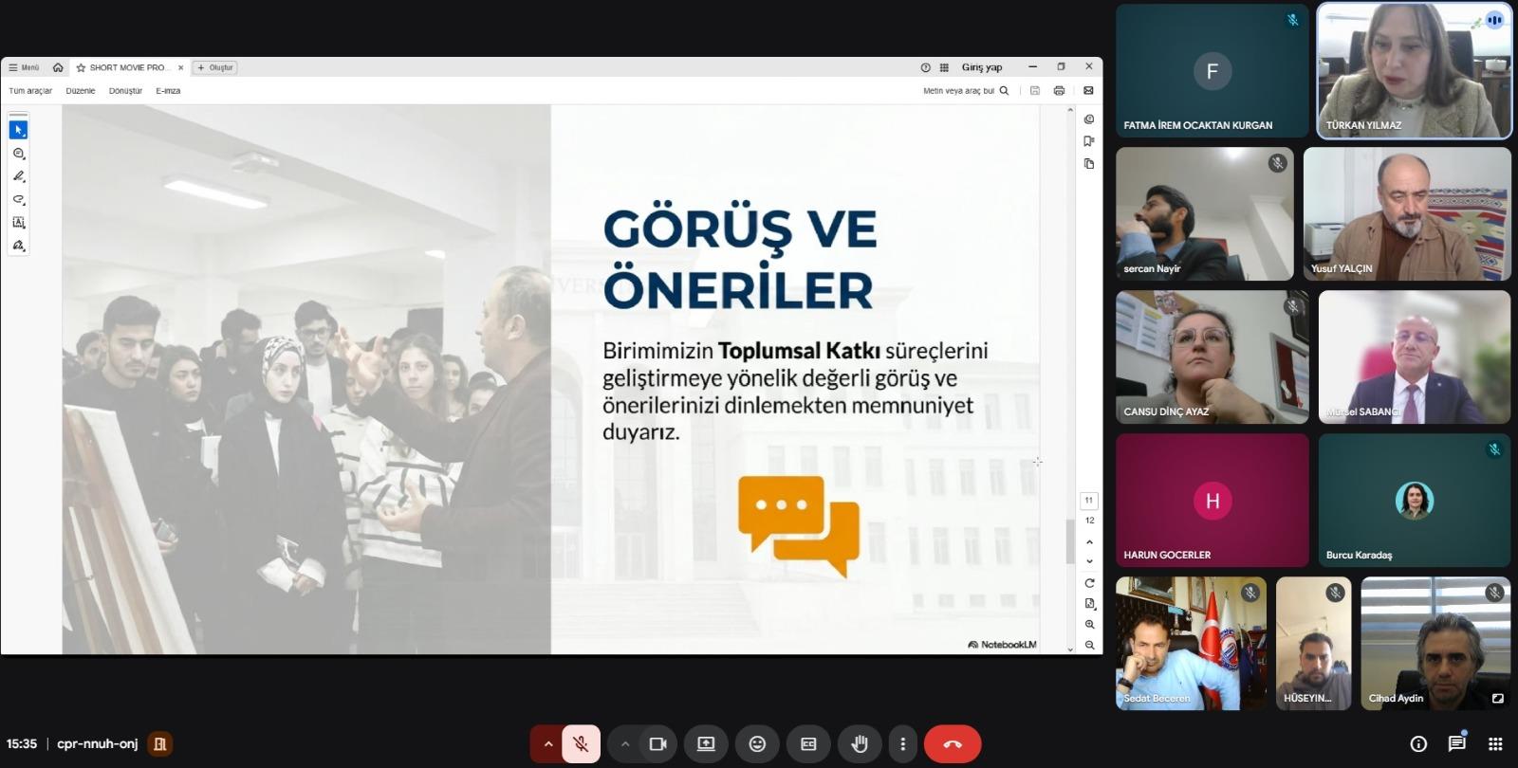Screen dimensions: 1518x768
Task: Click the Giriş yap sign-in button
Action: click(981, 67)
